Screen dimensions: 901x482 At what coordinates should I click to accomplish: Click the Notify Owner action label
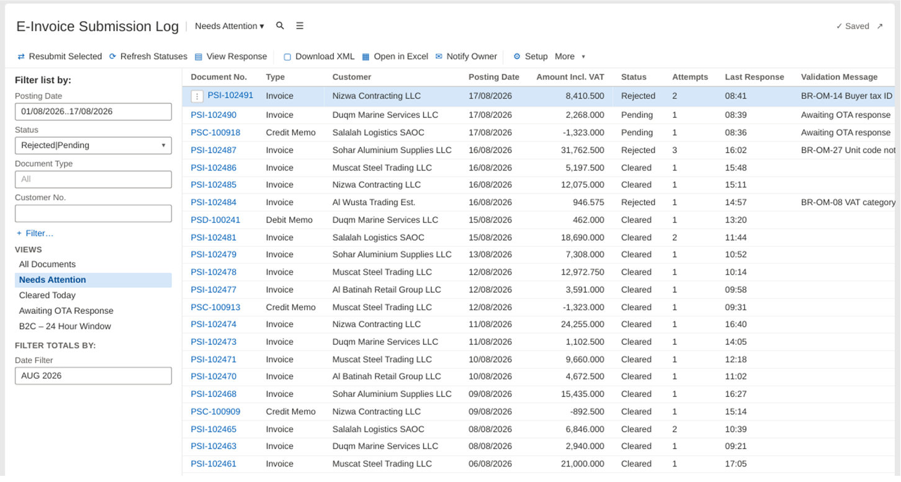tap(472, 56)
